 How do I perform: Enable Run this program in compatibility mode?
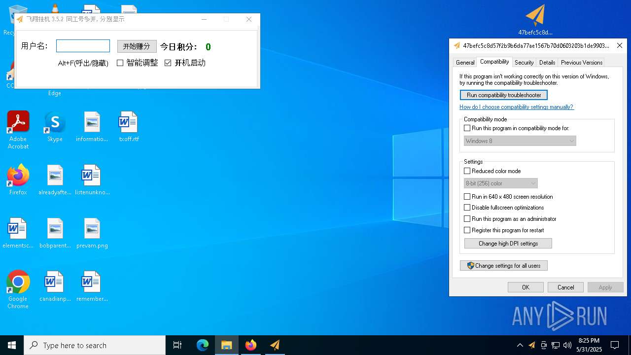[x=467, y=128]
